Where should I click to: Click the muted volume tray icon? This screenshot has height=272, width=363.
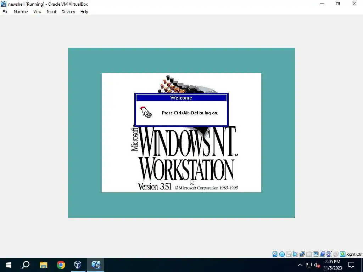click(317, 265)
